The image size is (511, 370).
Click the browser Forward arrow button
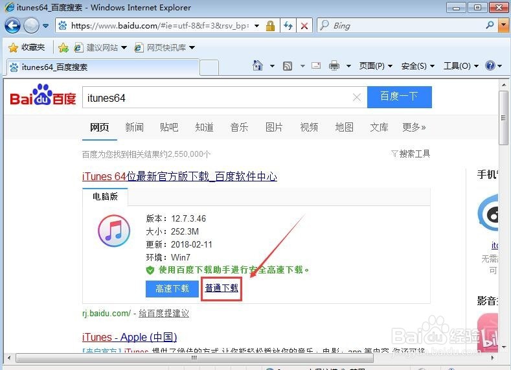point(32,25)
